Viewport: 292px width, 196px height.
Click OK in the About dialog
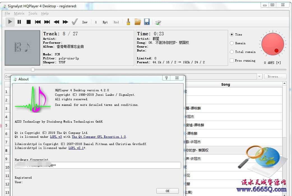[167, 191]
